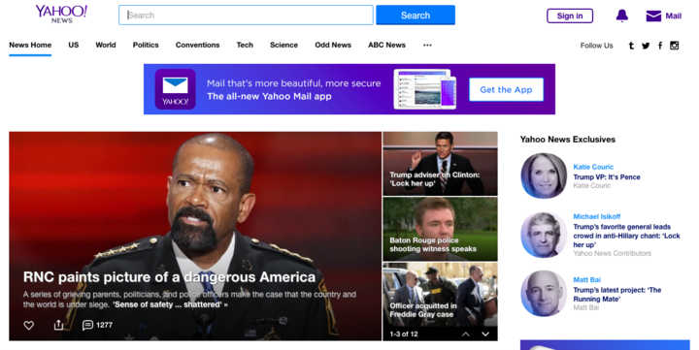The height and width of the screenshot is (350, 699).
Task: Open the Tech section
Action: click(x=245, y=45)
